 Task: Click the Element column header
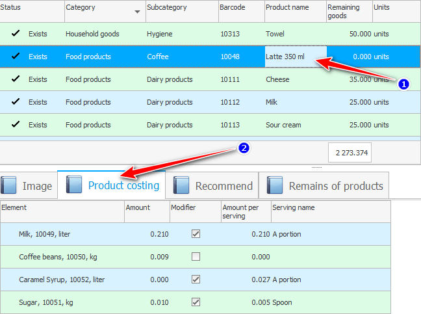62,212
